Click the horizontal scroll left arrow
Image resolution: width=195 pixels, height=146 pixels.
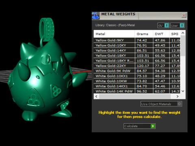(96, 97)
